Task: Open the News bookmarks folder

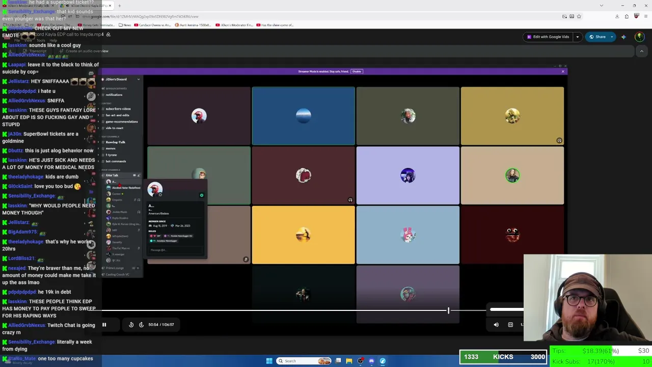Action: [x=124, y=25]
